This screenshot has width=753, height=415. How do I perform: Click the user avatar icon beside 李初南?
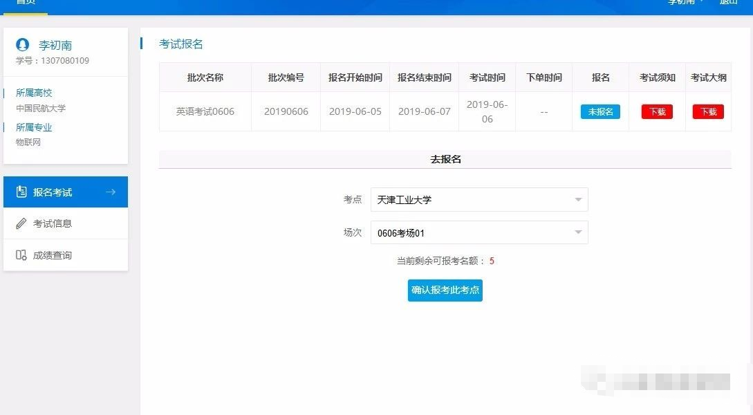(x=23, y=45)
